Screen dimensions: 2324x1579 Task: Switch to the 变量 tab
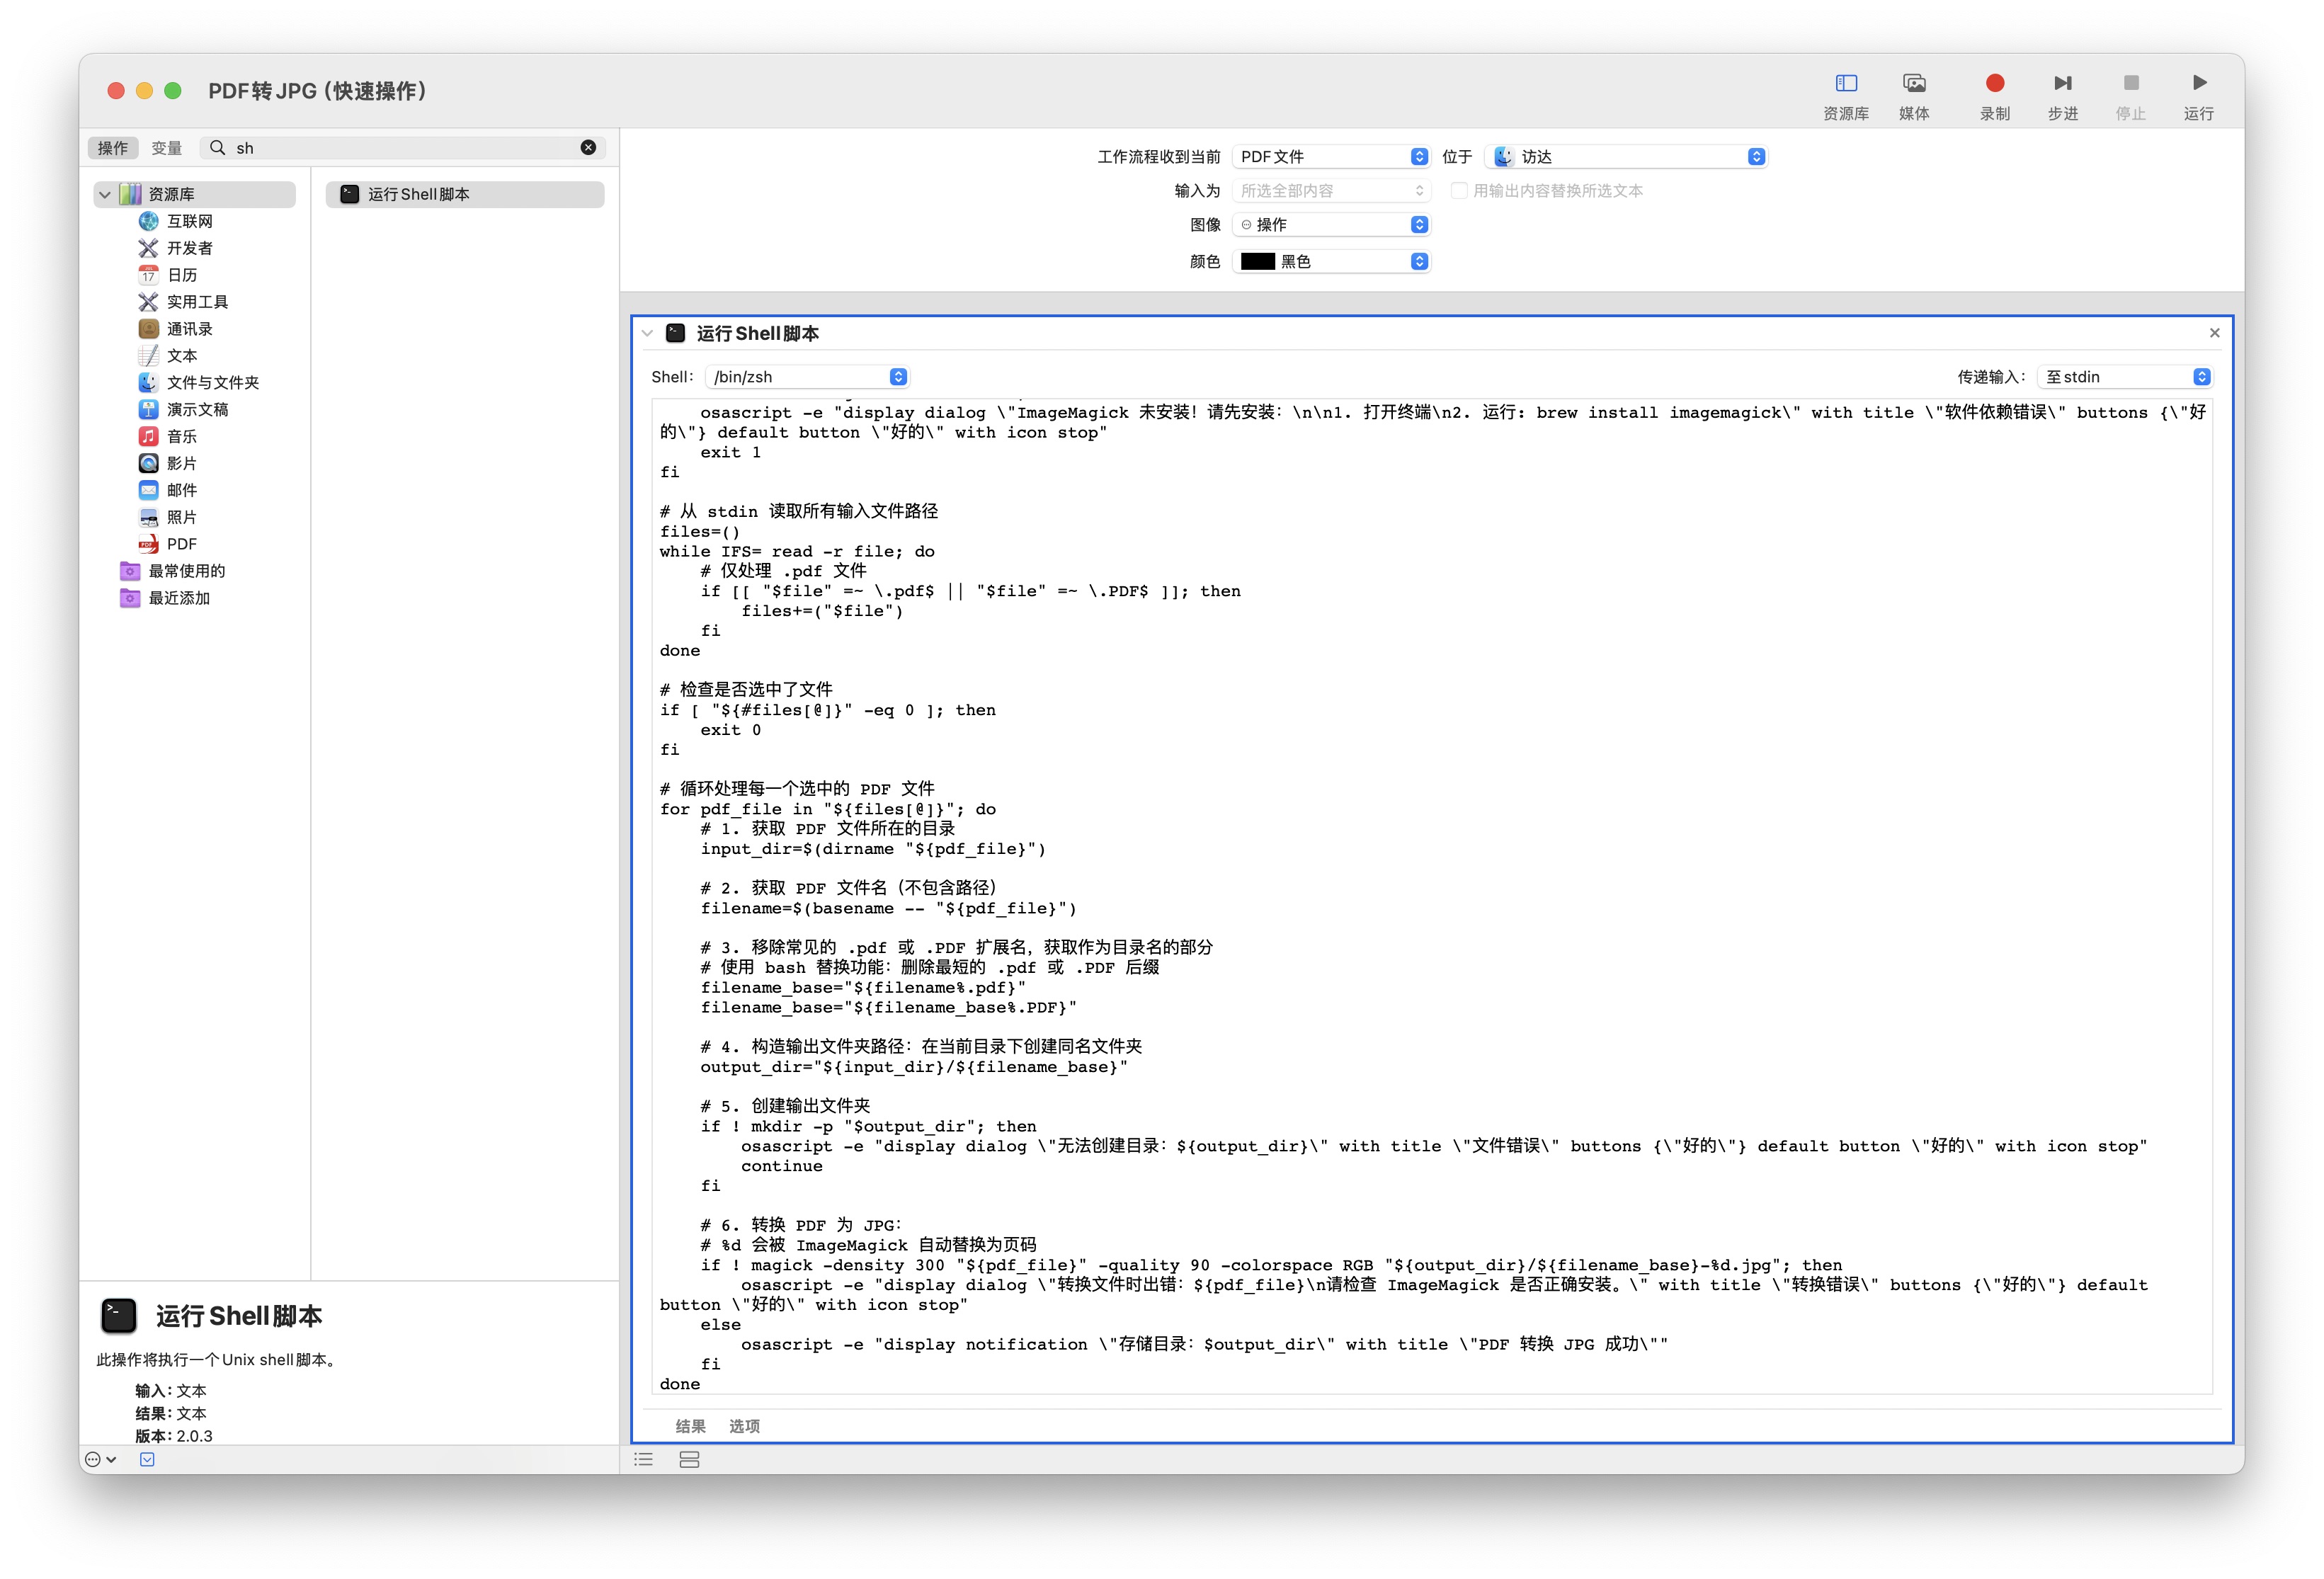tap(166, 147)
